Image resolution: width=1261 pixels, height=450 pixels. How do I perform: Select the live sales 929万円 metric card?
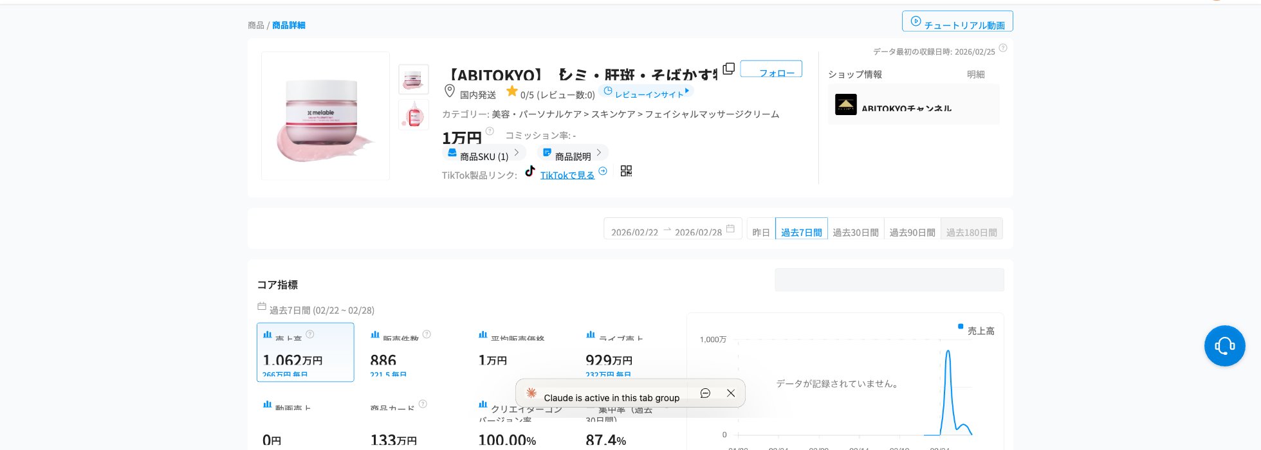click(x=629, y=352)
